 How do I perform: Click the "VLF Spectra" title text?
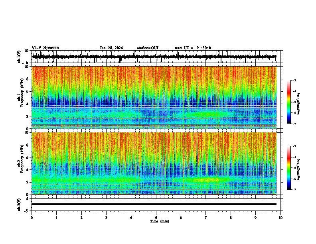[x=45, y=48]
